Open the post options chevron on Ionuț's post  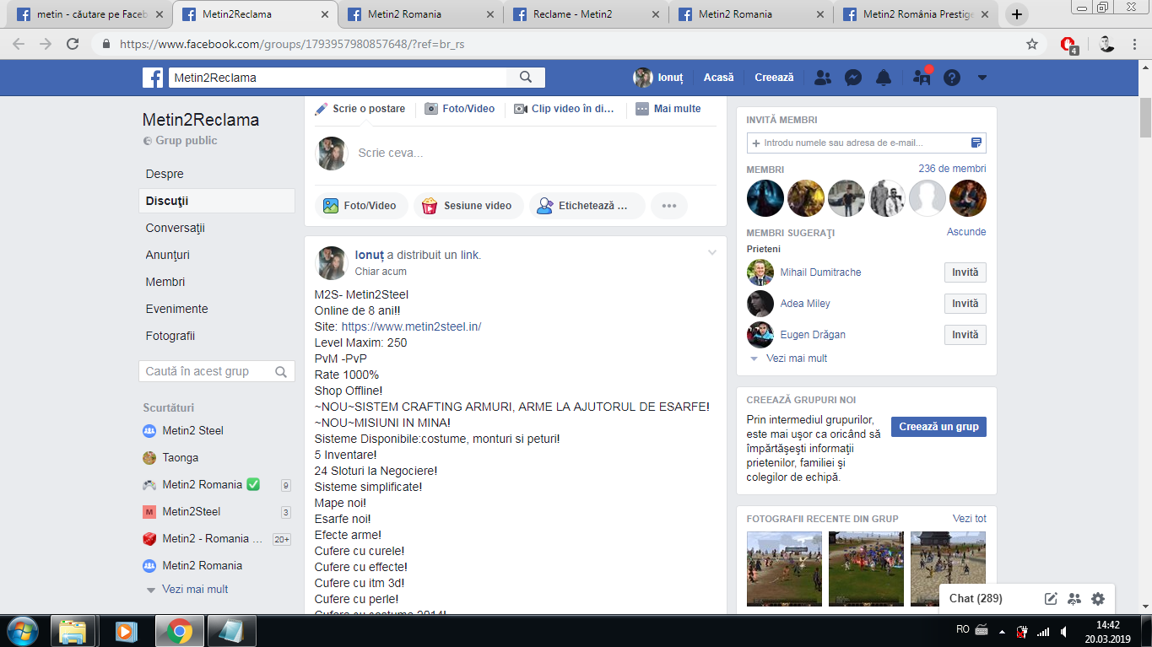pyautogui.click(x=712, y=253)
